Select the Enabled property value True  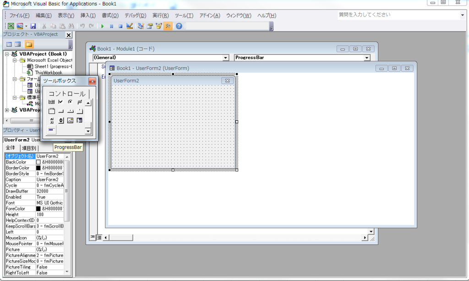click(x=49, y=197)
